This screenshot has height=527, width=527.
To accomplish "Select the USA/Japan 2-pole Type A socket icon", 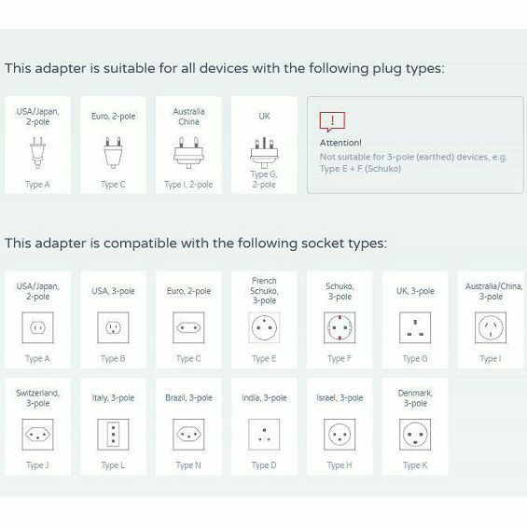I will point(37,327).
